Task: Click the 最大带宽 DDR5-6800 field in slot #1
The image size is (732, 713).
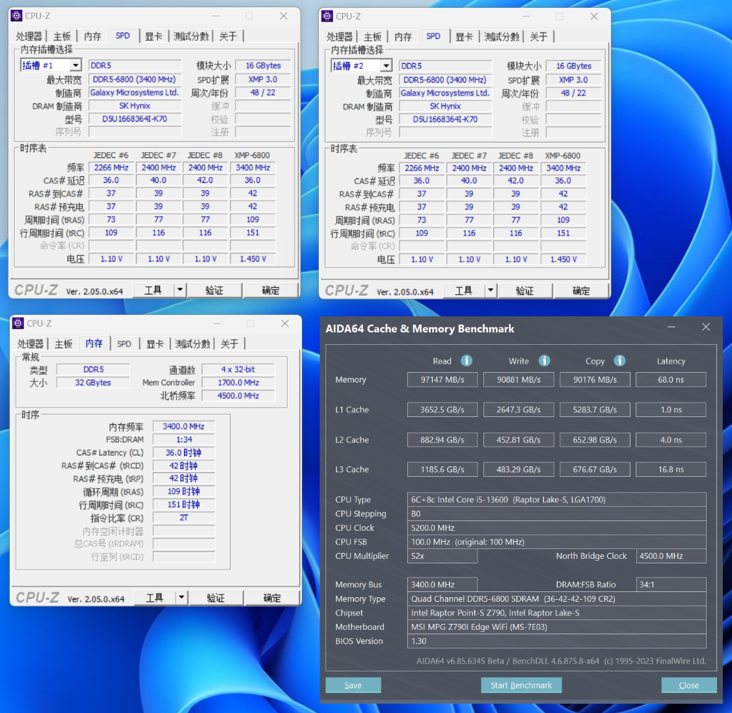Action: (x=135, y=79)
